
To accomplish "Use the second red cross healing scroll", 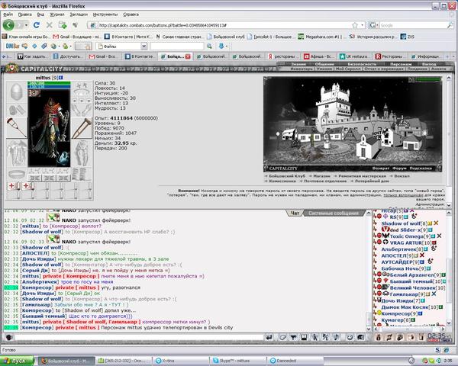I will pyautogui.click(x=27, y=185).
